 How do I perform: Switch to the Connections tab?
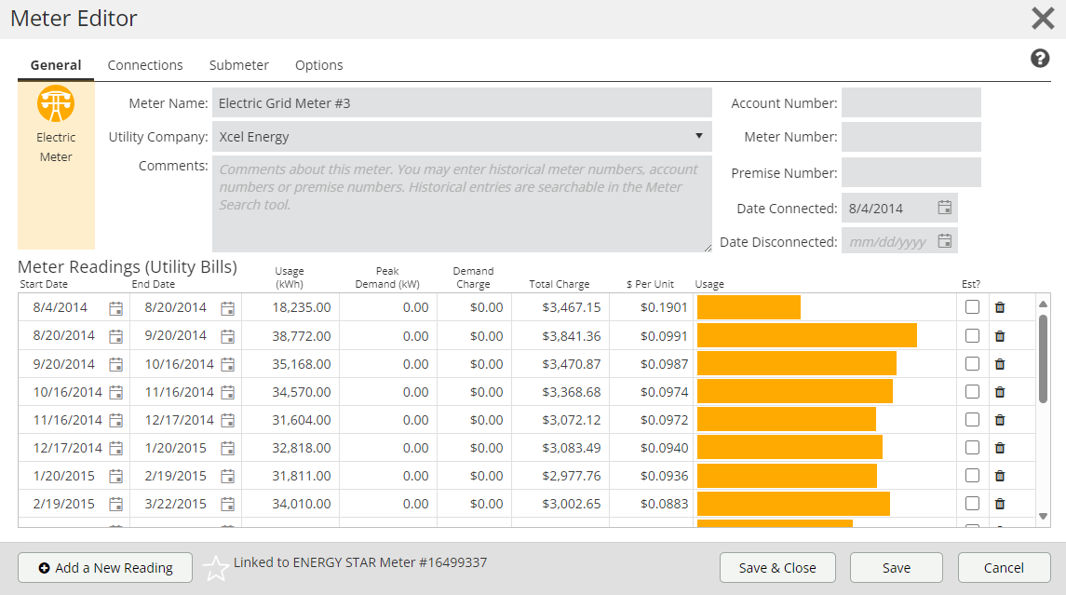click(145, 65)
